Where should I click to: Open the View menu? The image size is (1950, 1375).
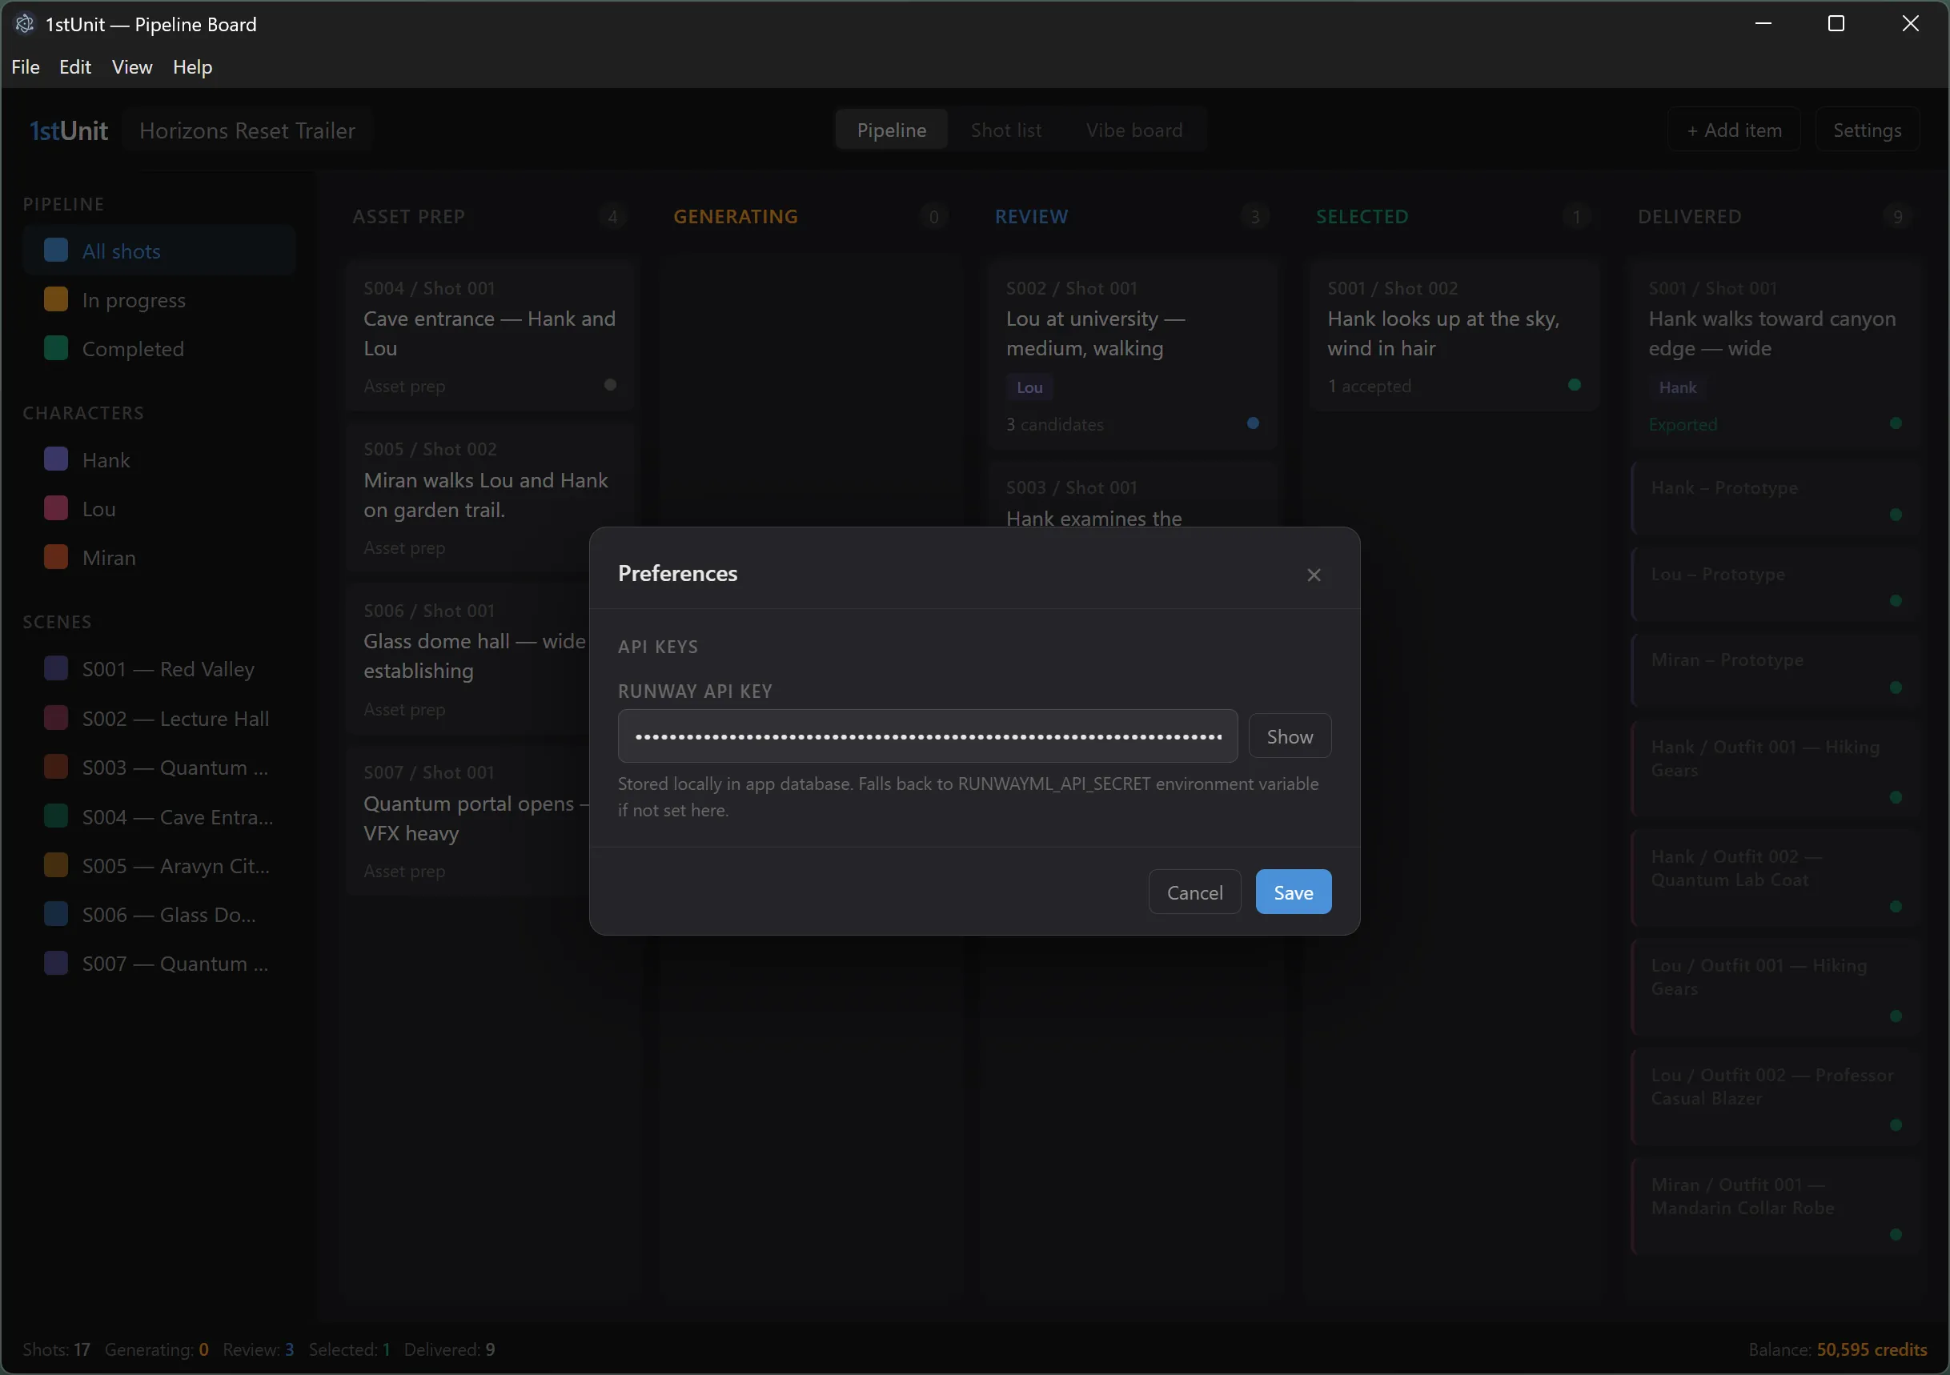tap(131, 67)
